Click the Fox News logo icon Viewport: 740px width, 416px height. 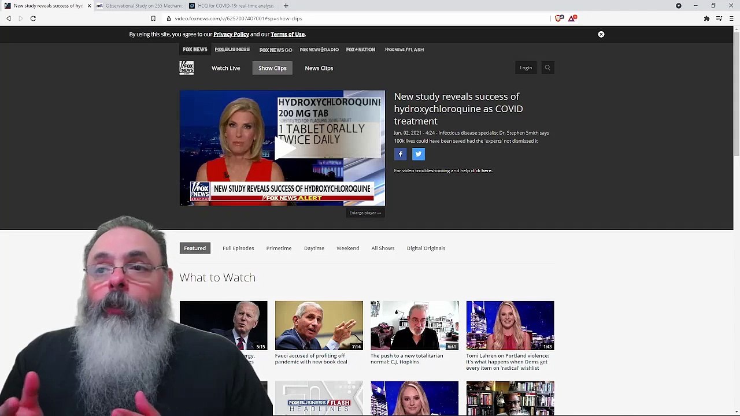point(186,68)
